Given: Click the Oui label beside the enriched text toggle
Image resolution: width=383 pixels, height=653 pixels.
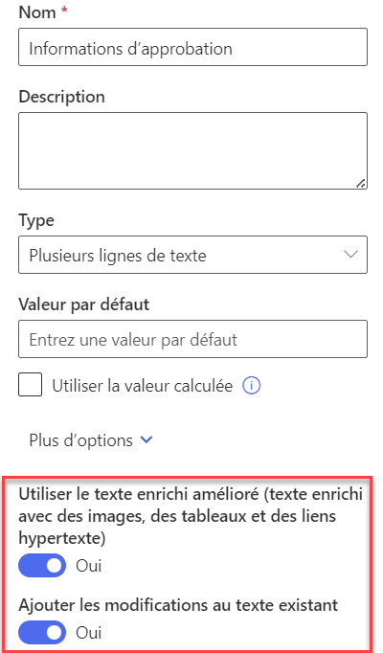Looking at the screenshot, I should pyautogui.click(x=89, y=566).
